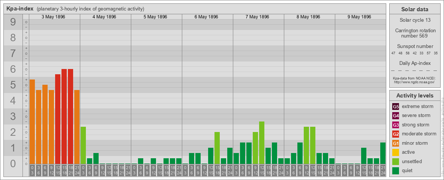Click sunspot number value 58
444x180 pixels.
point(408,53)
